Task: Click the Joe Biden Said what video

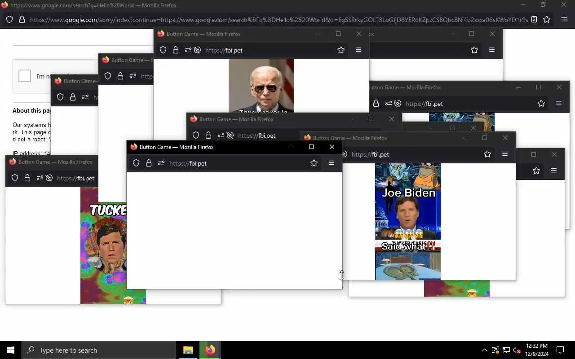Action: pyautogui.click(x=408, y=222)
